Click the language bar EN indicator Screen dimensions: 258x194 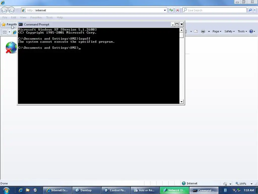225,190
